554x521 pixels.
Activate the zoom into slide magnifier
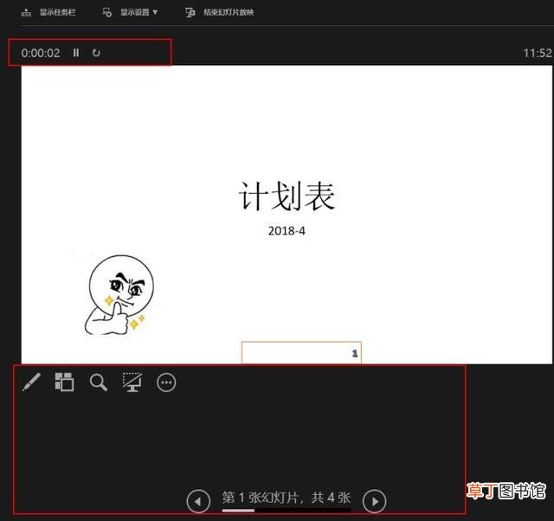(98, 383)
